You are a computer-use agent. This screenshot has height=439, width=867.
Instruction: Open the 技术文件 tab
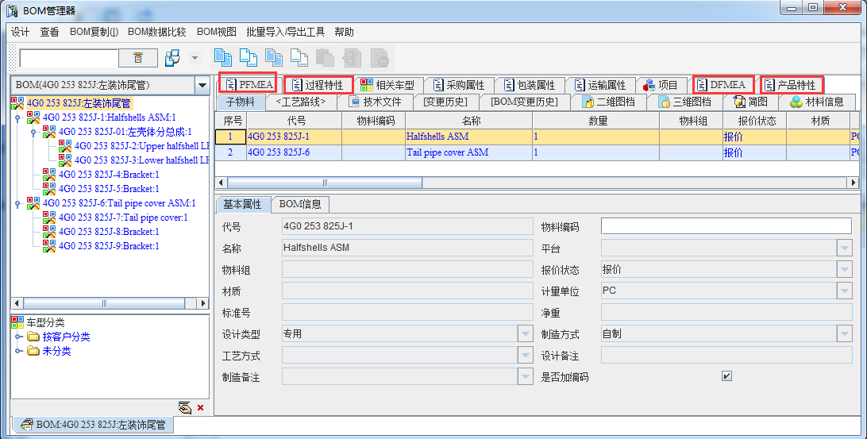tap(376, 102)
